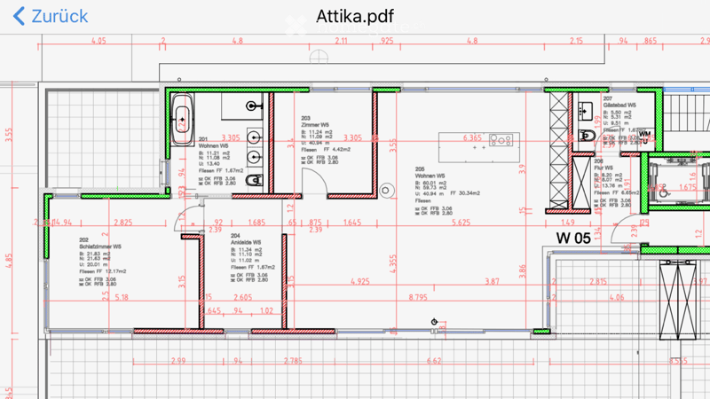
Task: Click the 1.49 dimension value
Action: coord(568,223)
